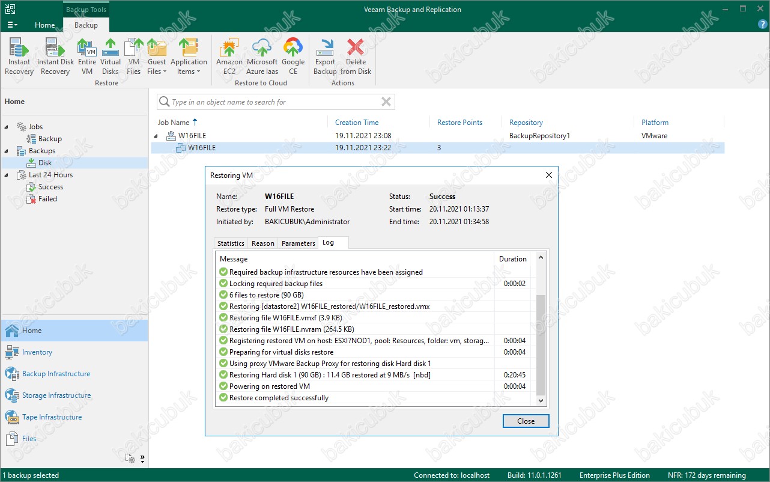Image resolution: width=770 pixels, height=482 pixels.
Task: Sort by the Platform column header
Action: point(655,123)
